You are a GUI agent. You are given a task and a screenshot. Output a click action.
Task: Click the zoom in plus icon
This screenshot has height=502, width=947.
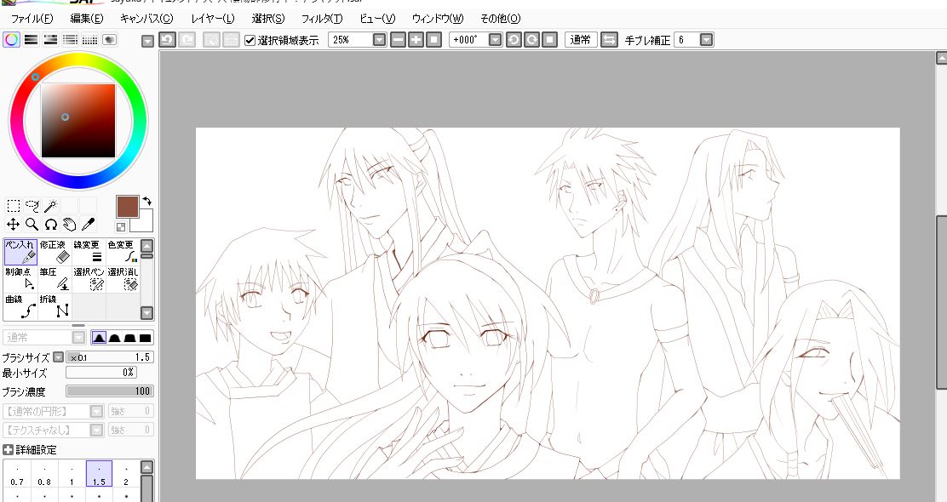(x=416, y=40)
